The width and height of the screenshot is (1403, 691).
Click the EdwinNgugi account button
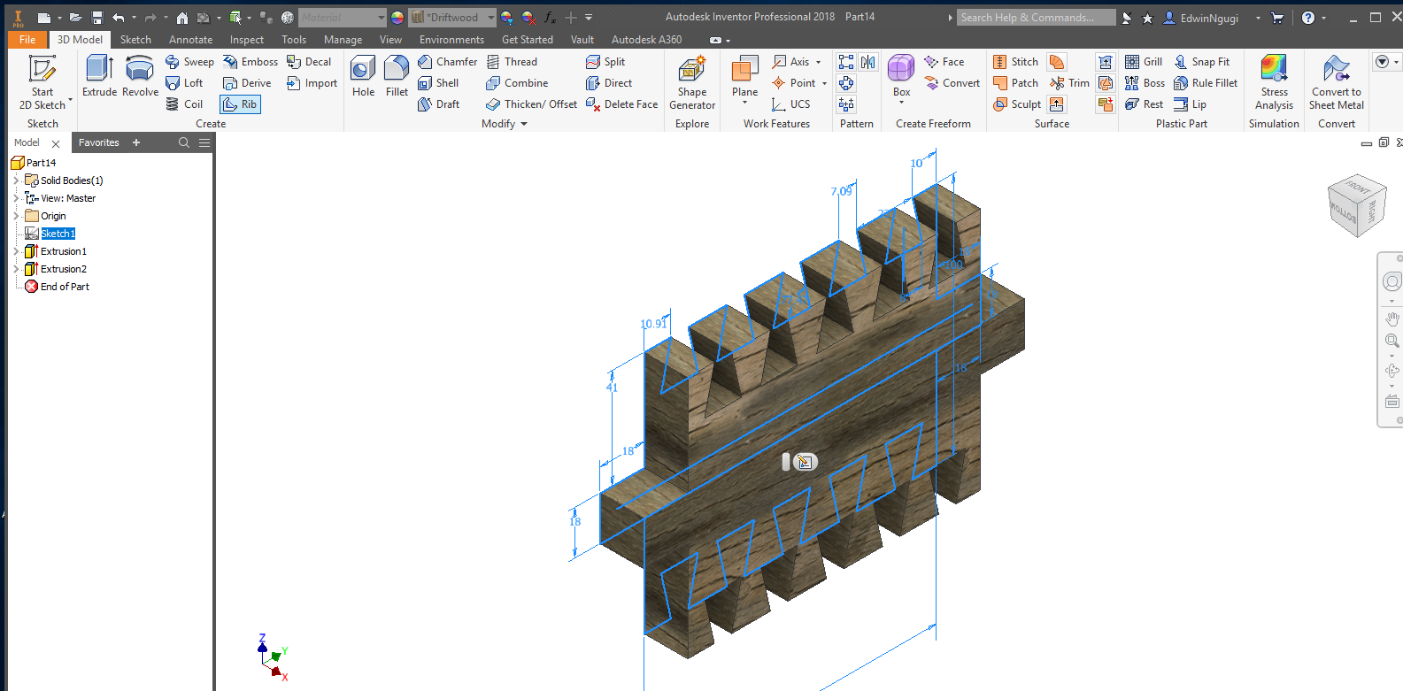1200,18
